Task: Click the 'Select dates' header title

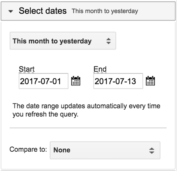Action: pyautogui.click(x=43, y=11)
